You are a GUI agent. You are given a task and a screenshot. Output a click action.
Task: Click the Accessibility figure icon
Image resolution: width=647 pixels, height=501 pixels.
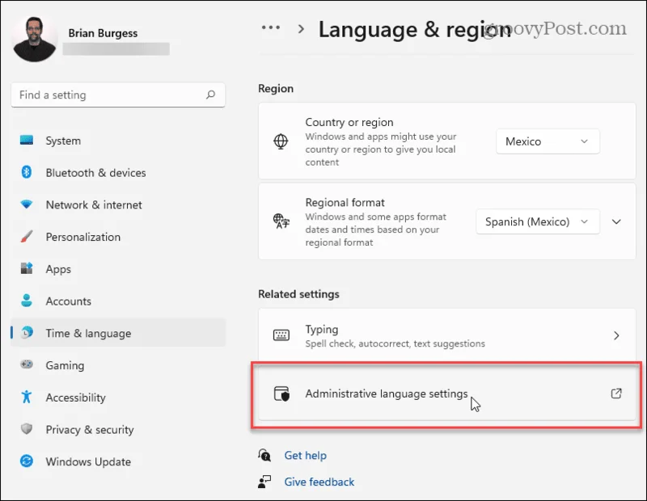click(x=27, y=397)
